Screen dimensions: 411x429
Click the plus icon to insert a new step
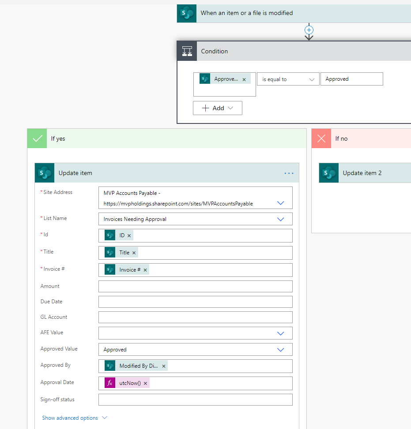309,31
